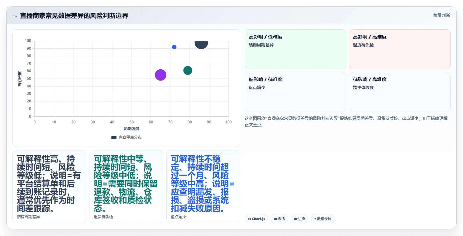
Task: Open the 低影响 / 低难度 quadrant card
Action: (x=295, y=92)
